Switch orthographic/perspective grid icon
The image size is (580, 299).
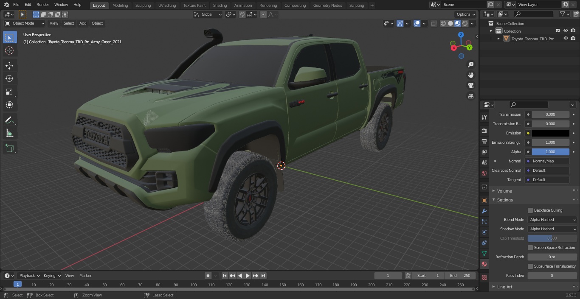pyautogui.click(x=470, y=96)
